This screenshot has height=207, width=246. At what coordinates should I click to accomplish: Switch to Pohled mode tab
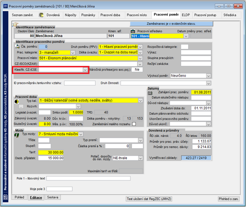tap(19, 197)
